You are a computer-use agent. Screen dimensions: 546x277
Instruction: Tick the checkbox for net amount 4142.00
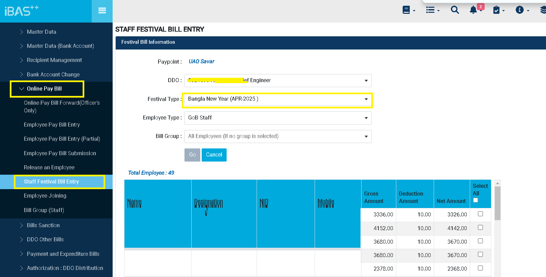[x=480, y=228]
